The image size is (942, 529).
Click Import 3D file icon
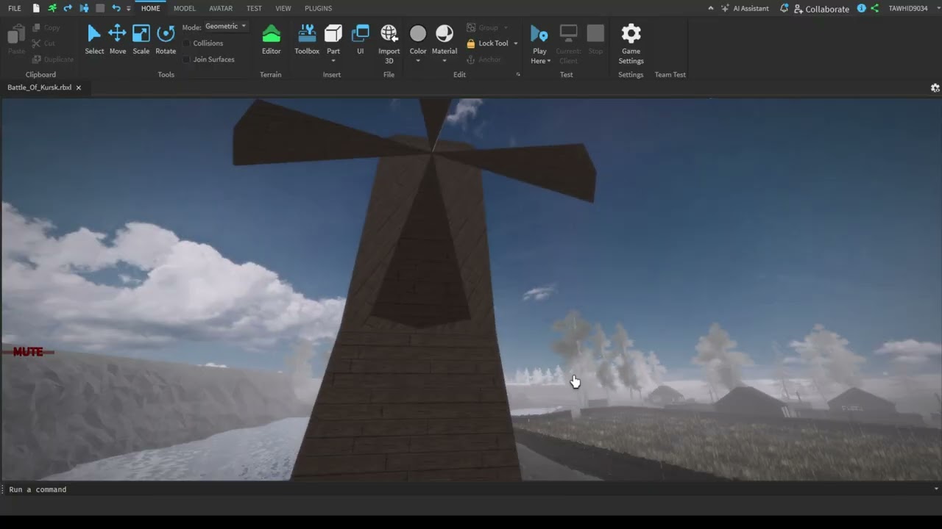point(389,33)
